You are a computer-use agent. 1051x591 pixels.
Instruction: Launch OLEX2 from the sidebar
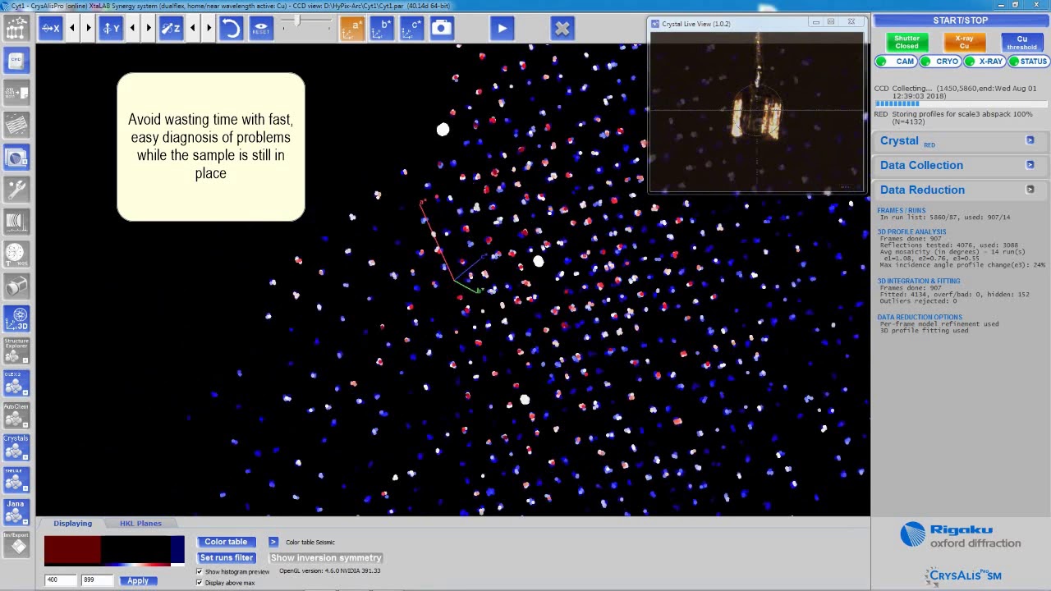click(16, 383)
